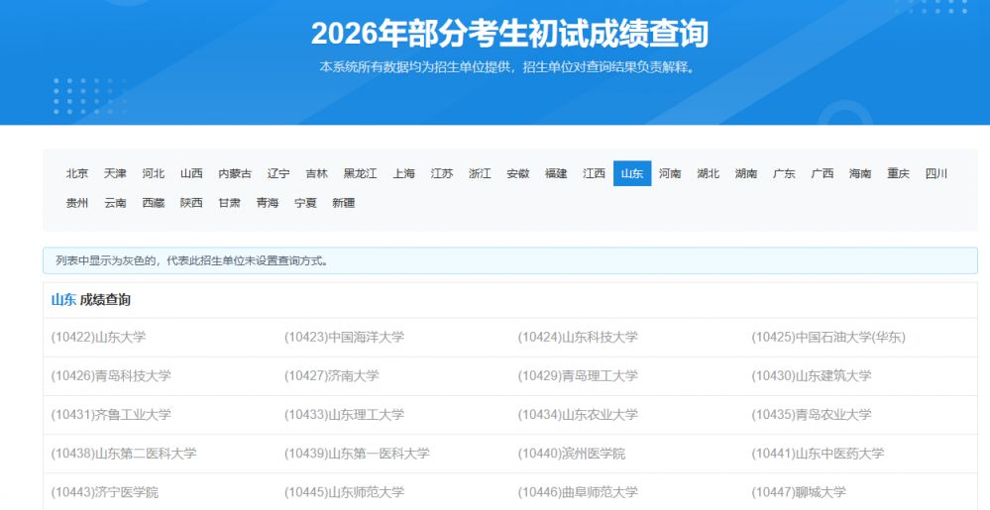Open (10434)山东农业大学 score query
Screen dimensions: 990x510
pyautogui.click(x=578, y=415)
